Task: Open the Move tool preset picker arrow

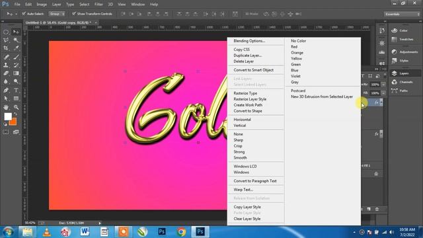Action: coord(16,14)
